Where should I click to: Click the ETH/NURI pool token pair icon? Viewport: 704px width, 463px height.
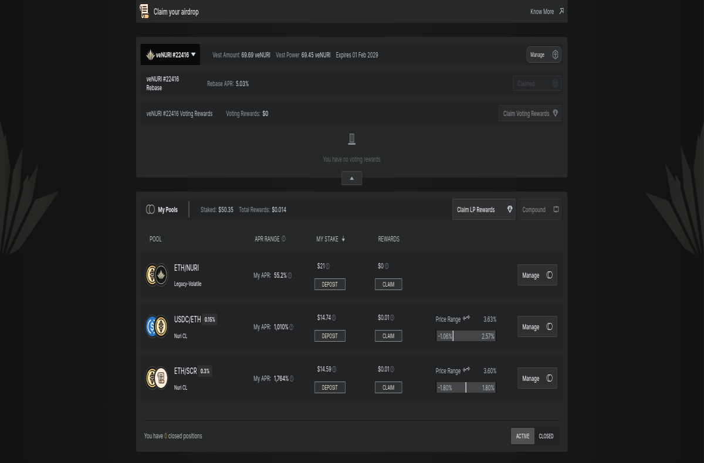pos(157,275)
